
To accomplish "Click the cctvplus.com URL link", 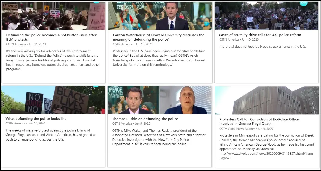I will (x=266, y=156).
